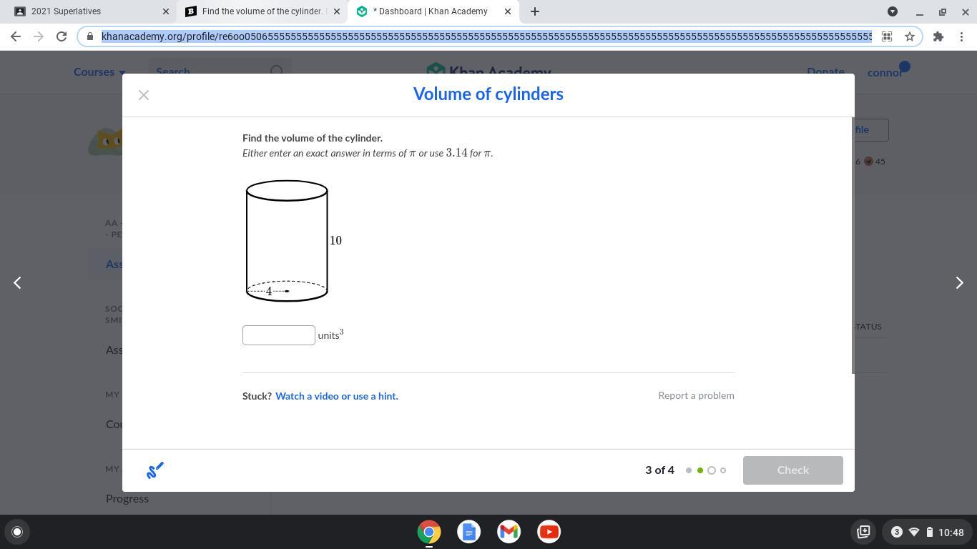Click the last progress dot
Viewport: 977px width, 549px height.
point(723,470)
